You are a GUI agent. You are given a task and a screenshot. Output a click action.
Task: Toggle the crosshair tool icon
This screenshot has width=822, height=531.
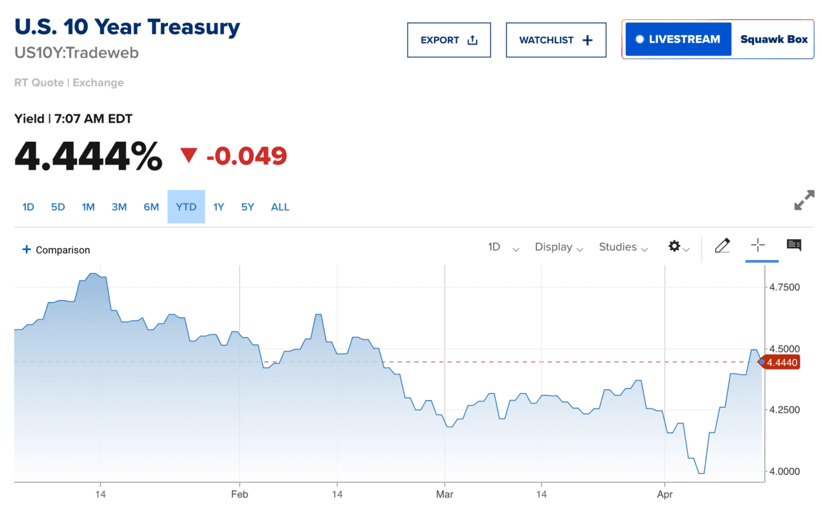758,245
